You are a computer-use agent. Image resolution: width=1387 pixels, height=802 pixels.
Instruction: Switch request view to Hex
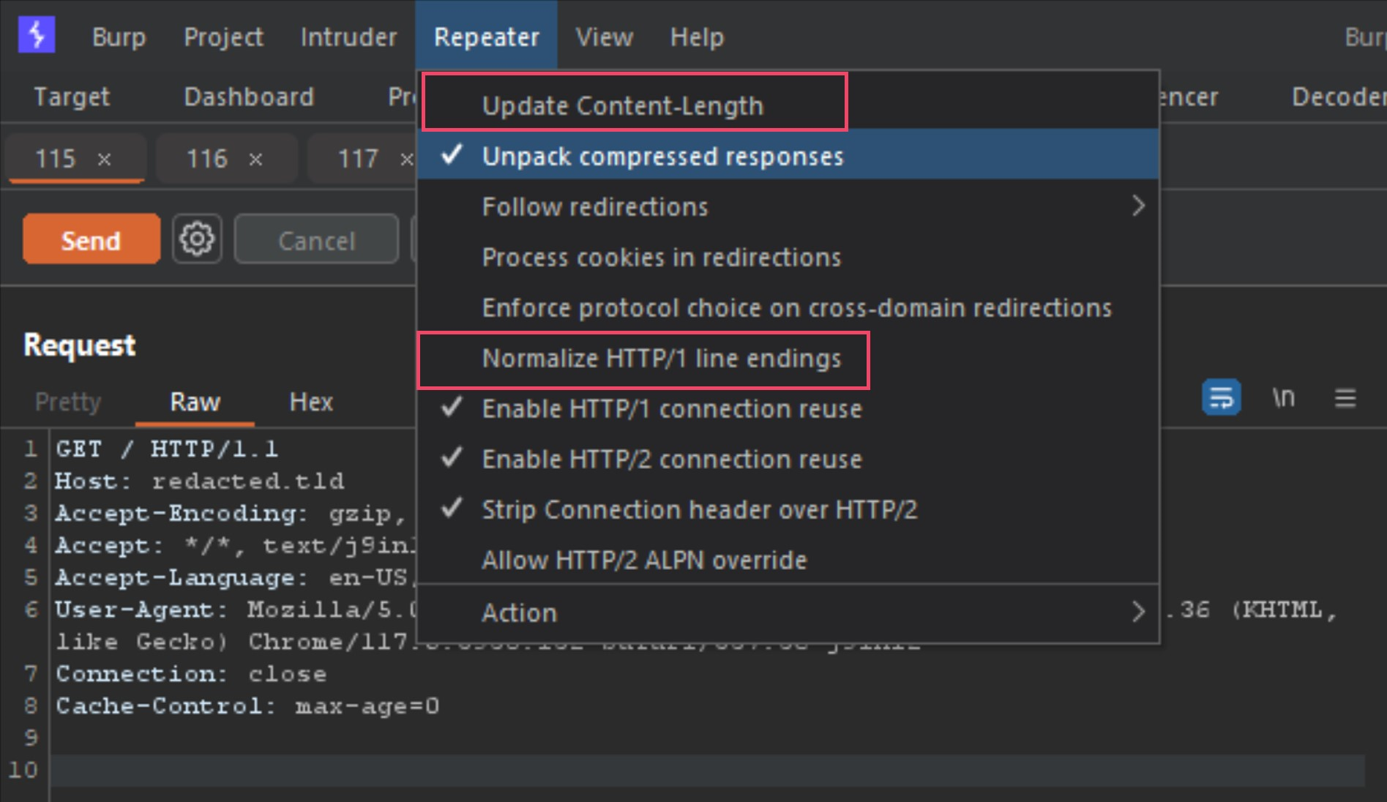point(311,402)
